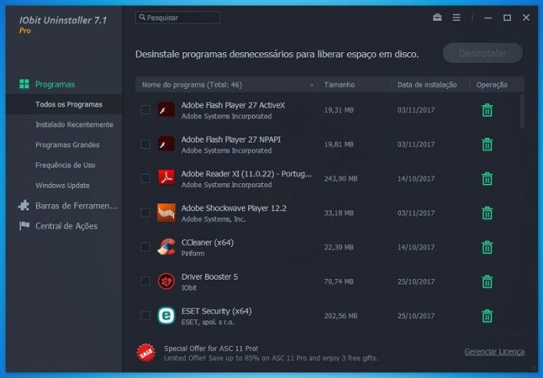Open Central de Ações section

tap(66, 226)
